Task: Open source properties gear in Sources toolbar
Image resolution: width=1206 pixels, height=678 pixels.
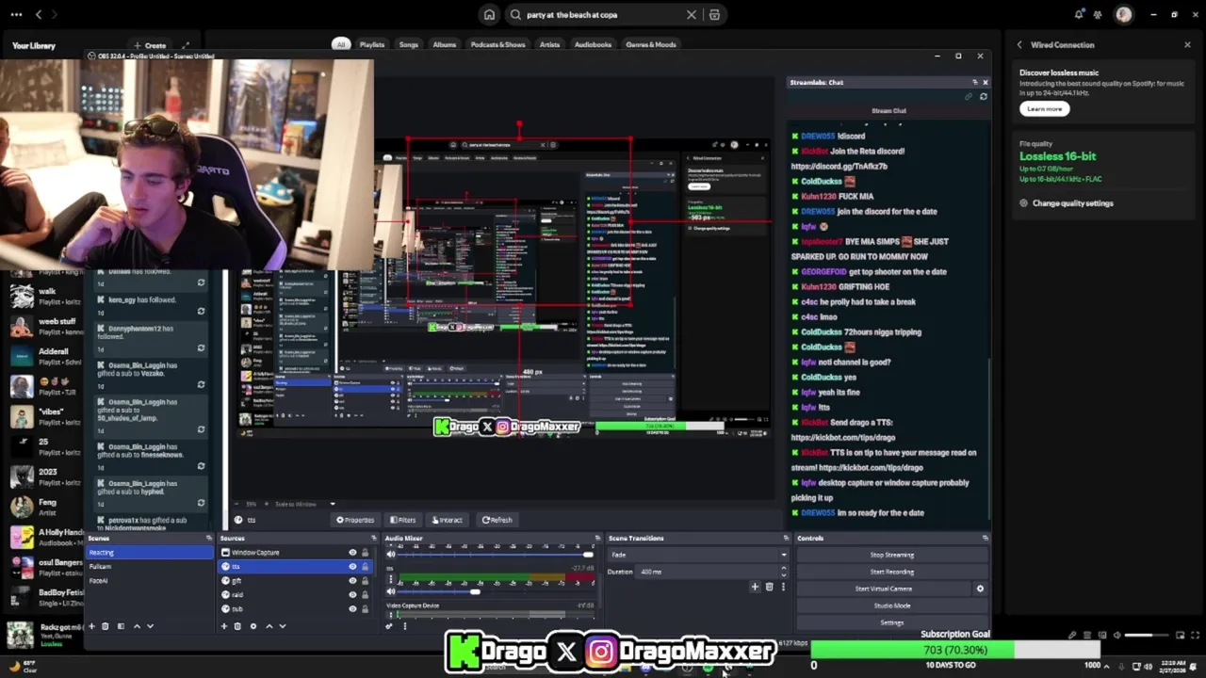Action: point(253,626)
